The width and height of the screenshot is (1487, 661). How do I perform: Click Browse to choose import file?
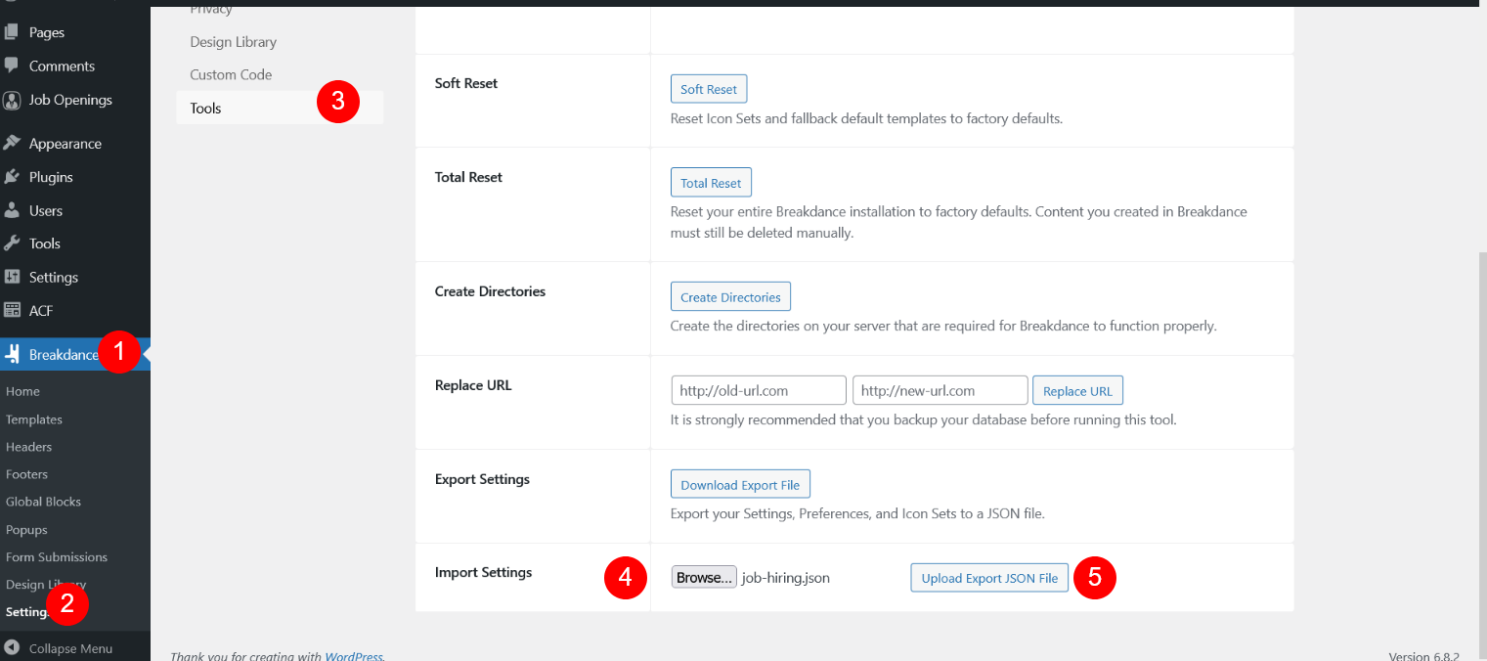704,578
